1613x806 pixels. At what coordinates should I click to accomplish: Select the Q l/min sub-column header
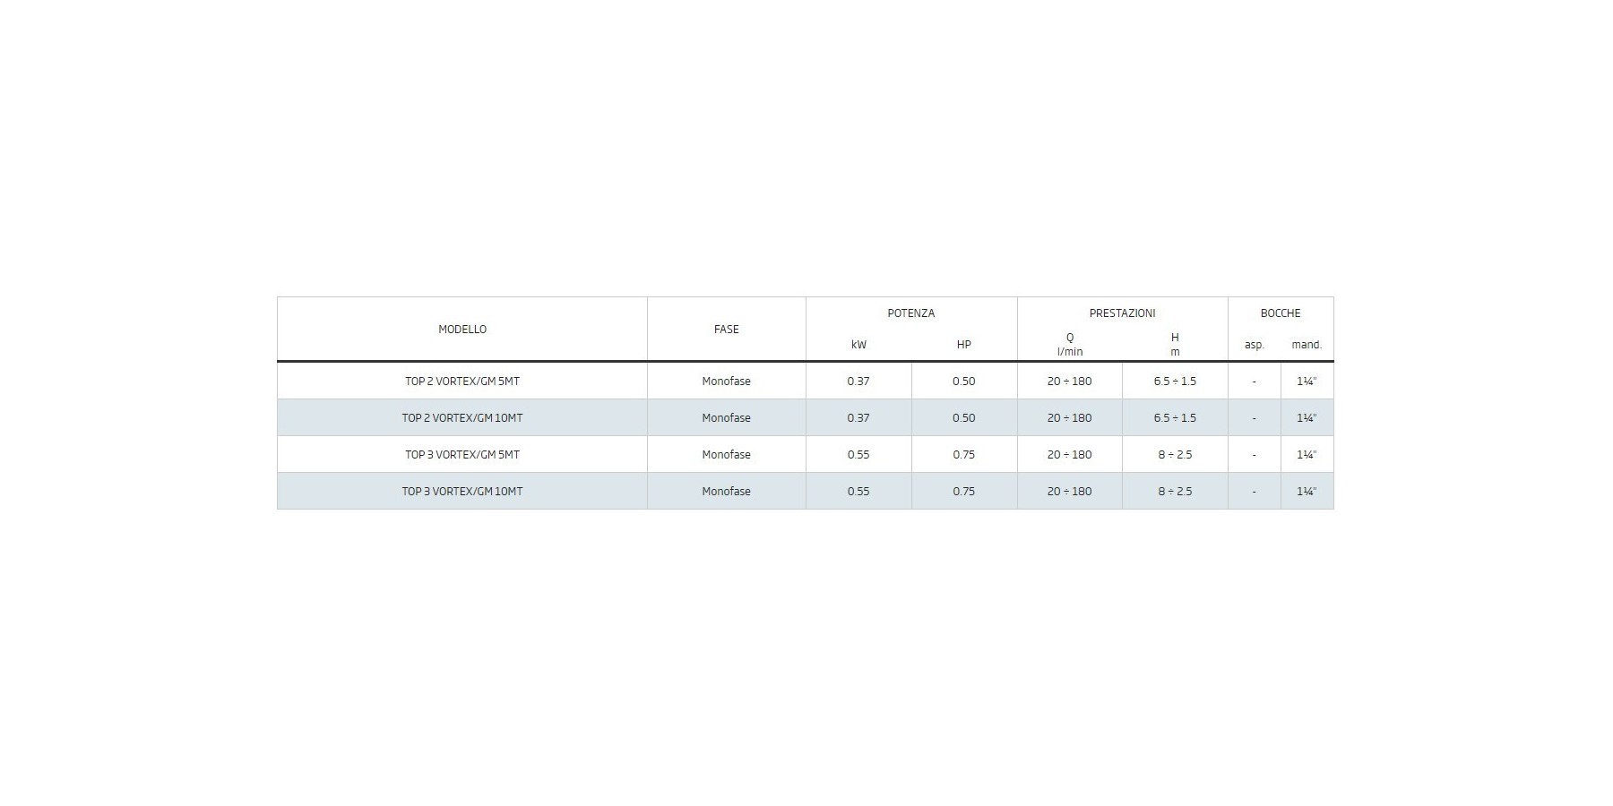click(1069, 345)
